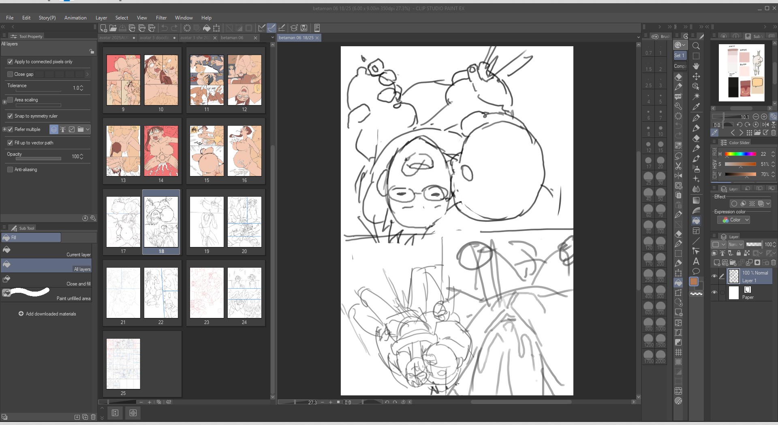
Task: Select the Frame border tool
Action: tap(696, 231)
